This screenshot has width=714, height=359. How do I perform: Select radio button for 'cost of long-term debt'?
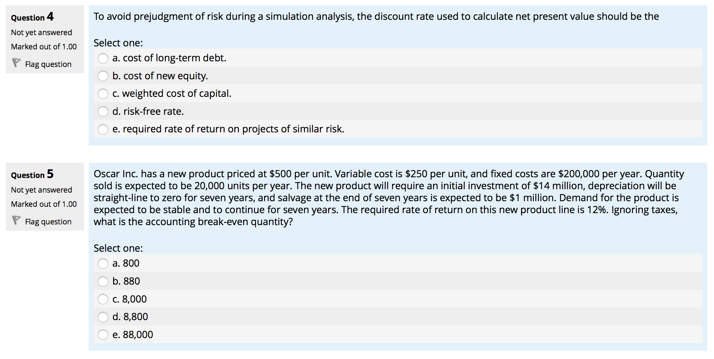click(103, 58)
